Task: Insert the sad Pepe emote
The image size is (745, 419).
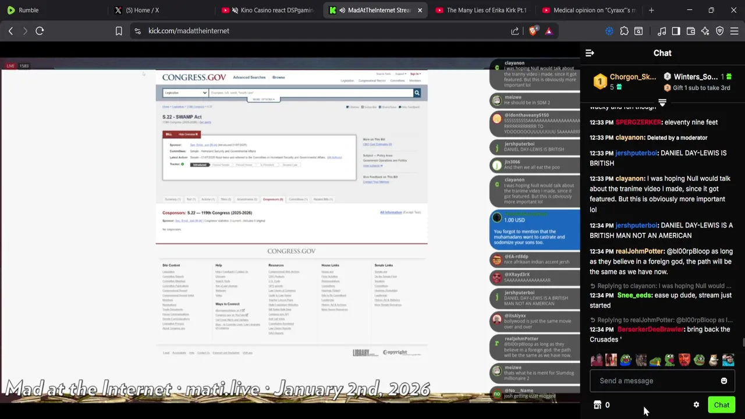Action: click(699, 360)
